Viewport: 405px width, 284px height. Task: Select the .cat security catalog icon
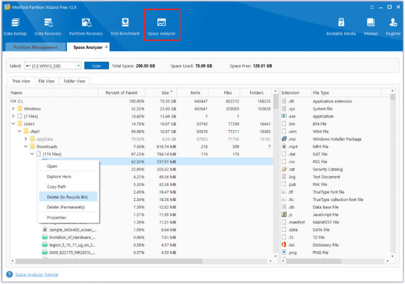[284, 169]
